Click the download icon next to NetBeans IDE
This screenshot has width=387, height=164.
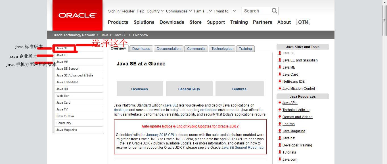click(x=280, y=81)
